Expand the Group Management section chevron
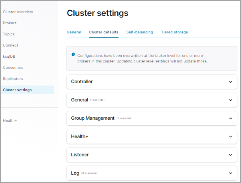Viewport: 241px width, 183px height. coord(230,118)
